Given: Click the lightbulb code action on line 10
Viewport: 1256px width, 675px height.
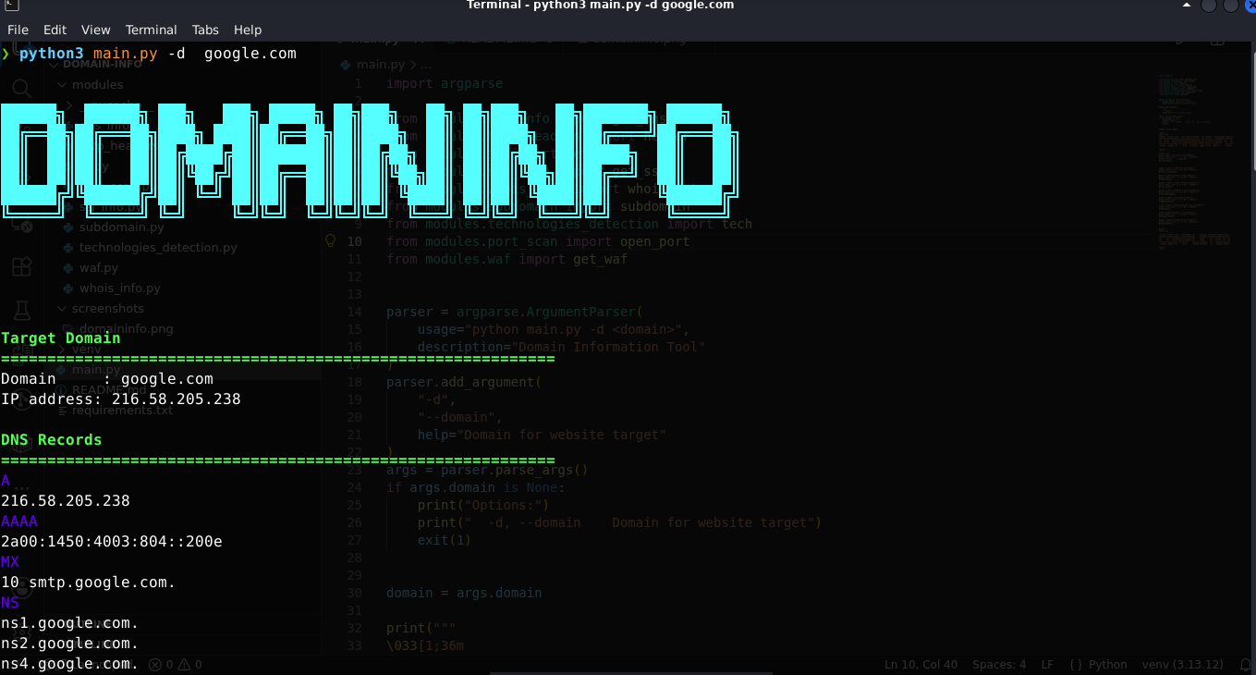Looking at the screenshot, I should tap(331, 241).
